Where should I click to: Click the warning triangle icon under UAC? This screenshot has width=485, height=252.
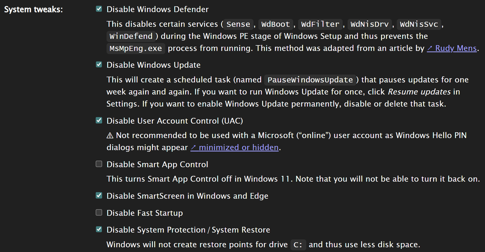click(x=110, y=136)
